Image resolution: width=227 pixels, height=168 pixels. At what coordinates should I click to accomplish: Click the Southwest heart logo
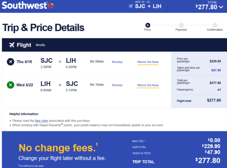click(50, 6)
